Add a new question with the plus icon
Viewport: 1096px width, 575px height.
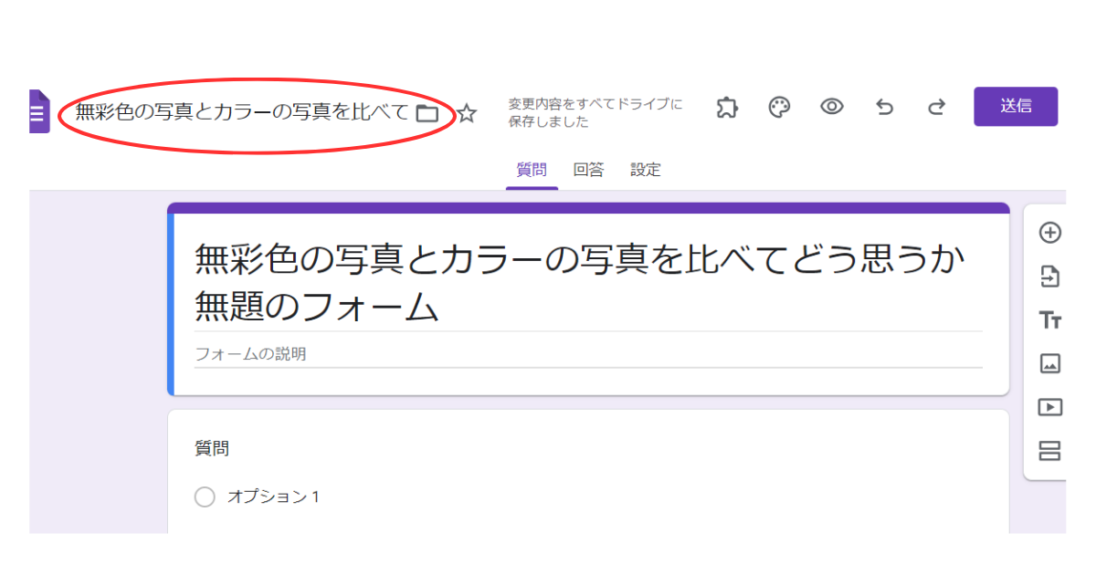tap(1049, 232)
